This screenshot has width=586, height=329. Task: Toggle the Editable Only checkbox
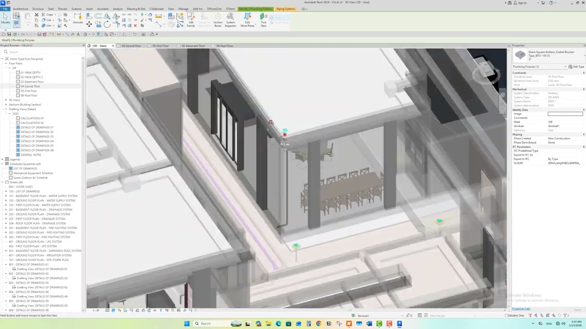[506, 315]
